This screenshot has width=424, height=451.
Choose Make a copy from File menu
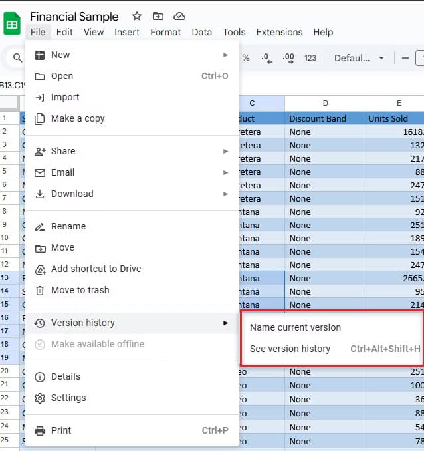[78, 118]
